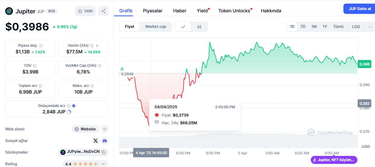Click the #59 rank badge
The width and height of the screenshot is (375, 167).
[x=52, y=11]
